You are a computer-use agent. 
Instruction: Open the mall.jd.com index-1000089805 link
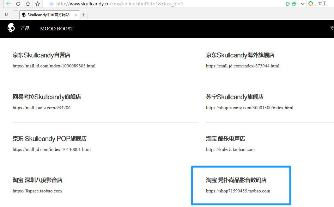coord(54,66)
